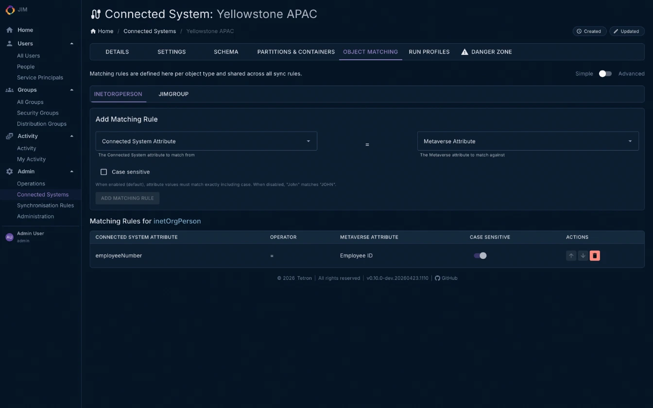Enable the Case sensitive checkbox

103,171
